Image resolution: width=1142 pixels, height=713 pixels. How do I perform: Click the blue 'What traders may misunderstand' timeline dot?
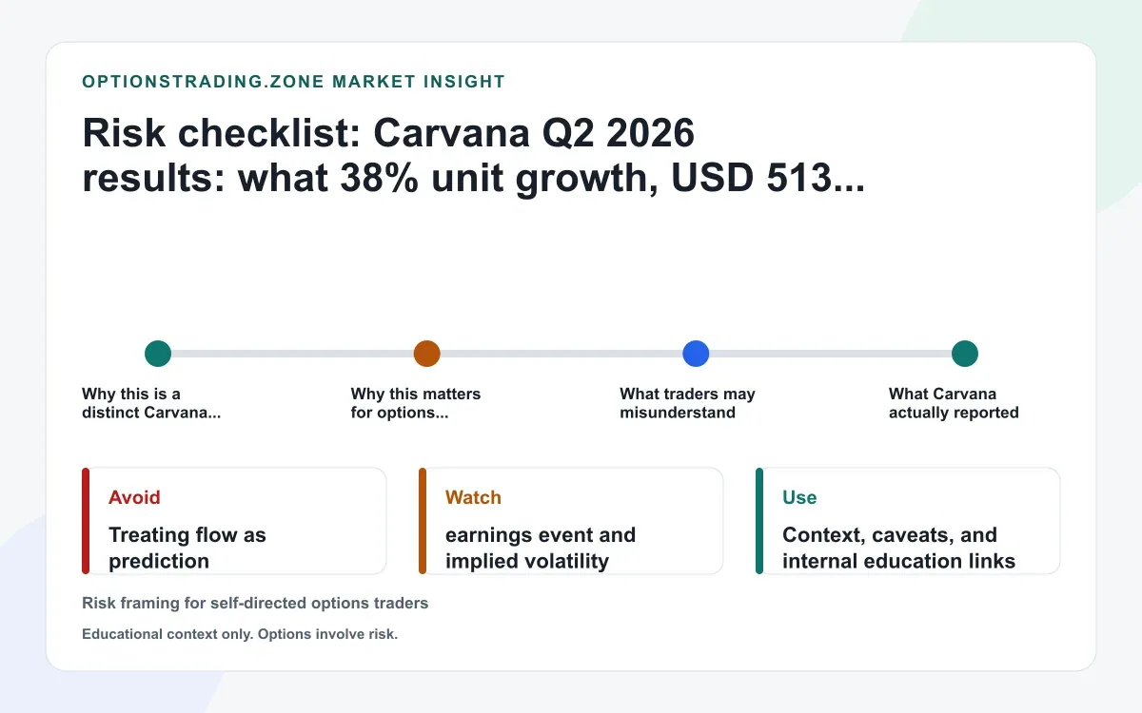point(697,354)
